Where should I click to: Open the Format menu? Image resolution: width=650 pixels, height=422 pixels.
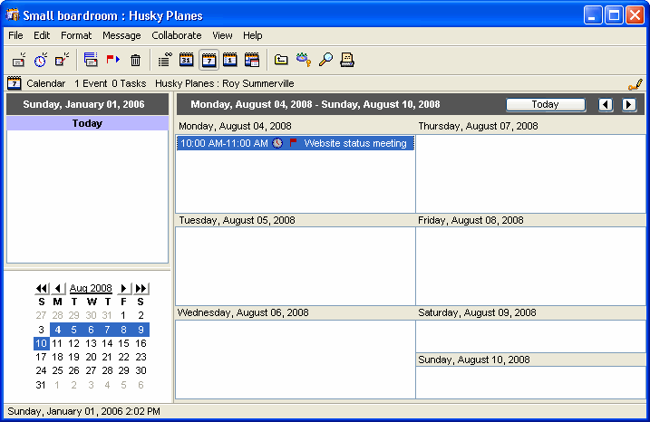(76, 35)
